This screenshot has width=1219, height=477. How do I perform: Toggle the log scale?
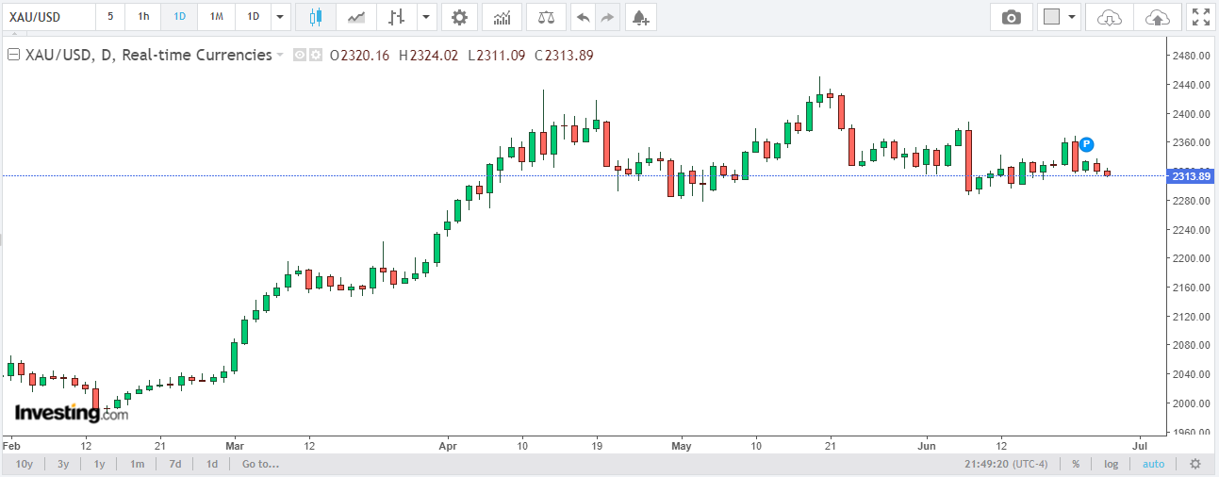[x=1112, y=464]
